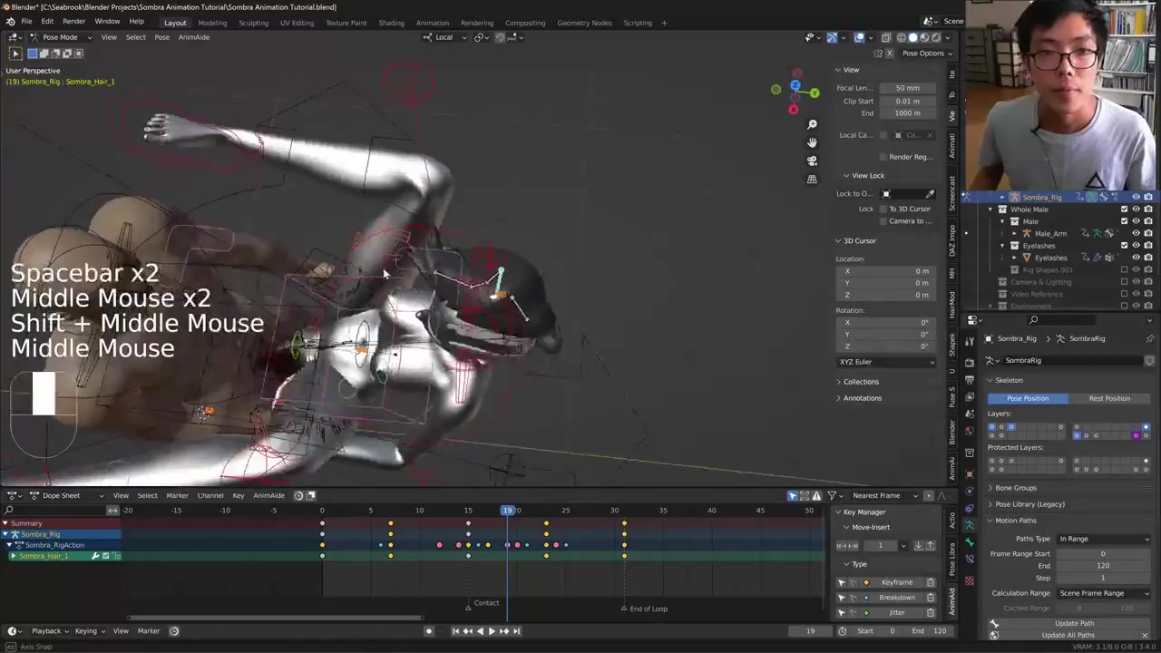
Task: Enable the Lock To 3D Cursor checkbox
Action: click(883, 209)
